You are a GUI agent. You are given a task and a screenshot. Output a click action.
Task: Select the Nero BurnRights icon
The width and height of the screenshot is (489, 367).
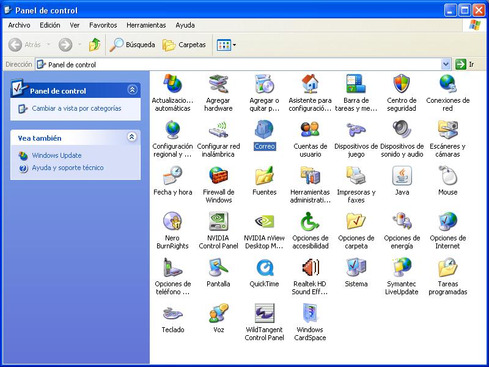(172, 222)
